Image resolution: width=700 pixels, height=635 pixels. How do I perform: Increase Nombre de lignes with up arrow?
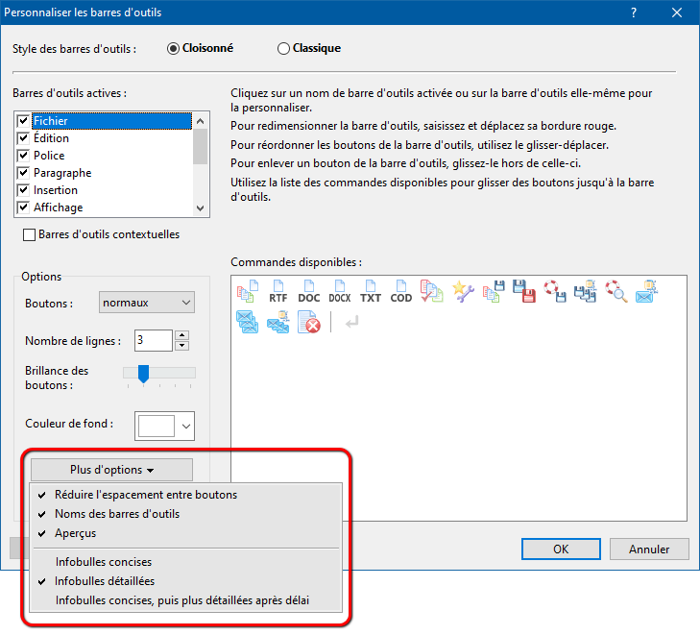[x=181, y=335]
